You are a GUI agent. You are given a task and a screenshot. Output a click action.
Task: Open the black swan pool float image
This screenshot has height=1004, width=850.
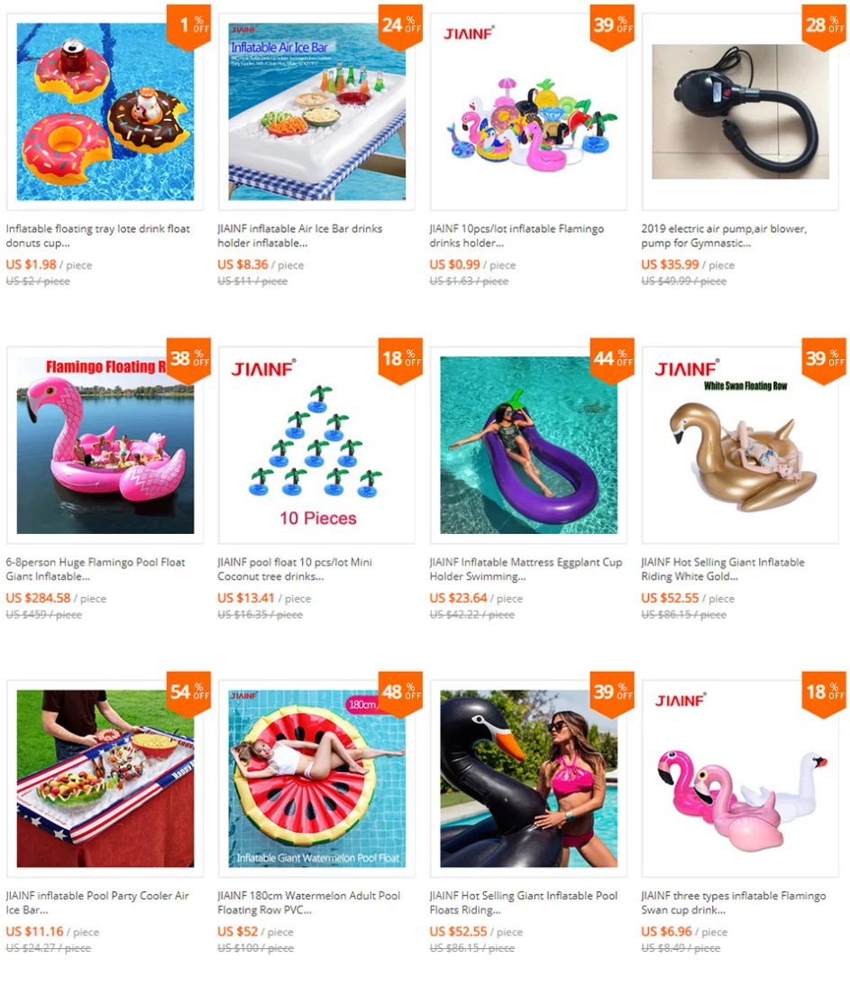pyautogui.click(x=528, y=778)
